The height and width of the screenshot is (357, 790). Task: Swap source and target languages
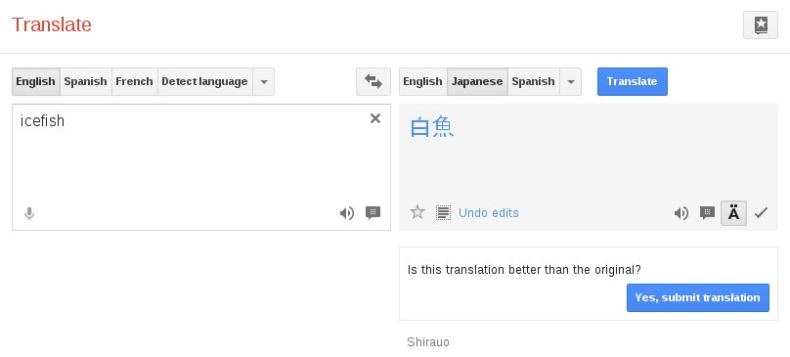373,82
